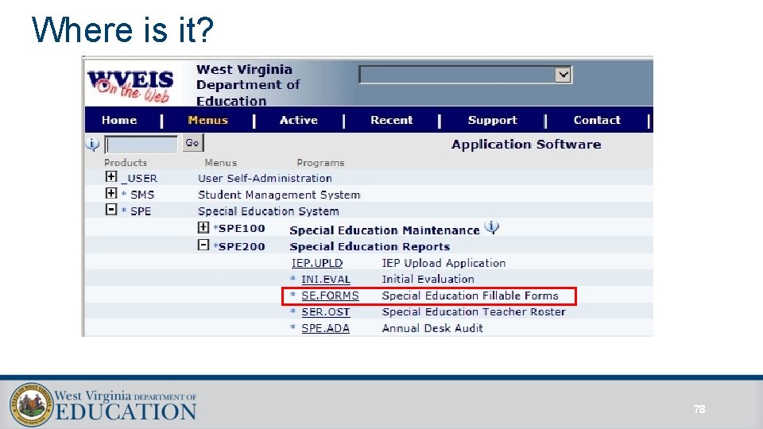Viewport: 763px width, 429px height.
Task: Open the Support tab
Action: [493, 120]
